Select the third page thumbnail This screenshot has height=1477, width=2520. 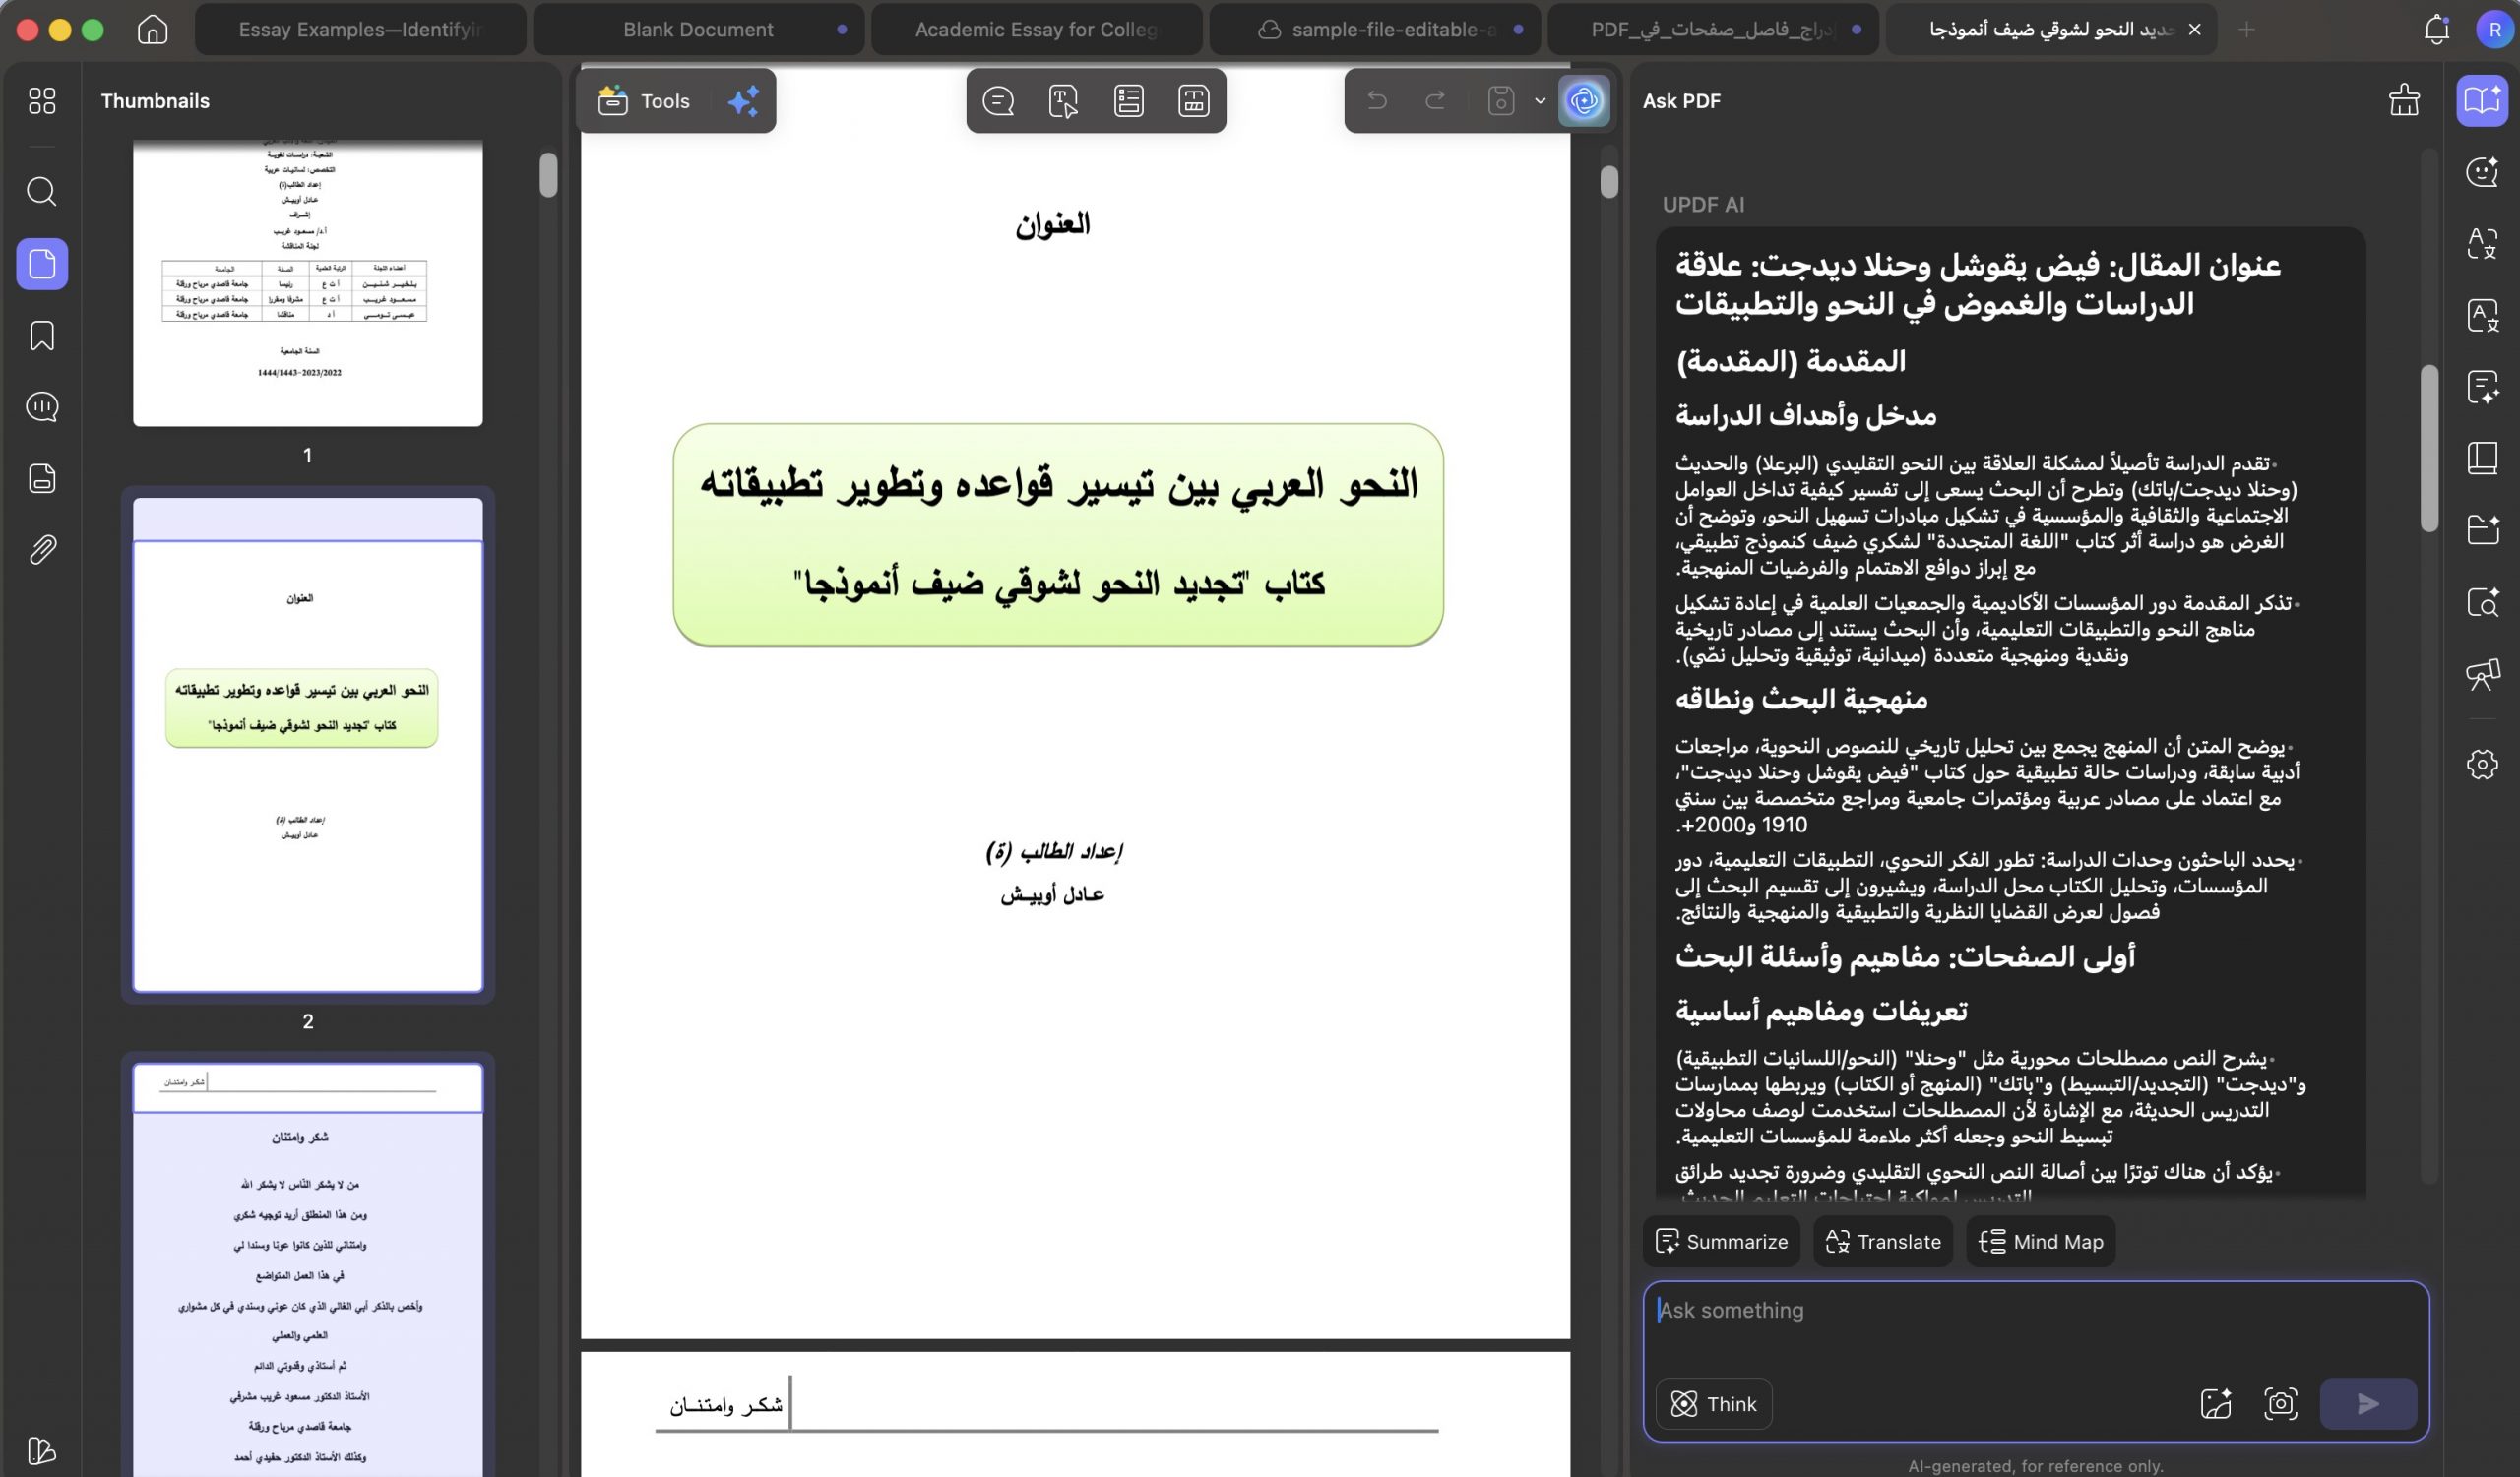point(308,1269)
